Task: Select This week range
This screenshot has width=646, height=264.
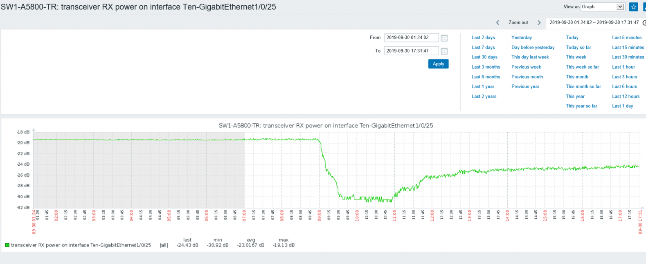Action: [576, 57]
